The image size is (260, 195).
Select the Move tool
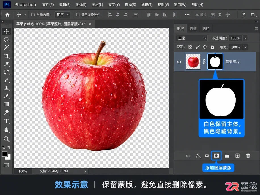(x=6, y=31)
